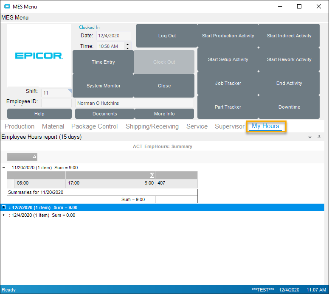Click the Time field 10:58 AM

(111, 46)
